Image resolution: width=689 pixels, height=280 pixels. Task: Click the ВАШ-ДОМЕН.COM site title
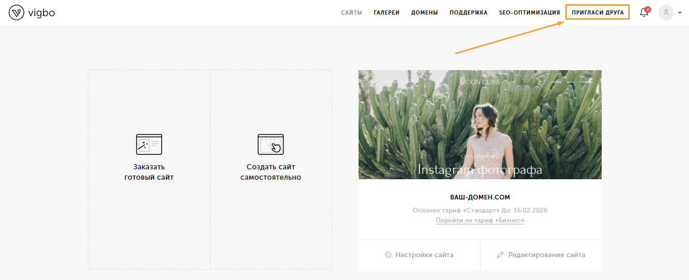click(x=480, y=197)
